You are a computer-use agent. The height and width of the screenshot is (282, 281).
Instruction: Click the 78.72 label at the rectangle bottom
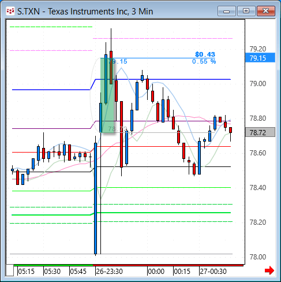tap(118, 129)
